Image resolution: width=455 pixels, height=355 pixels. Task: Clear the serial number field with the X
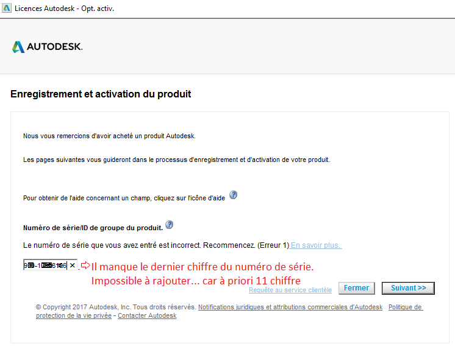coord(73,265)
